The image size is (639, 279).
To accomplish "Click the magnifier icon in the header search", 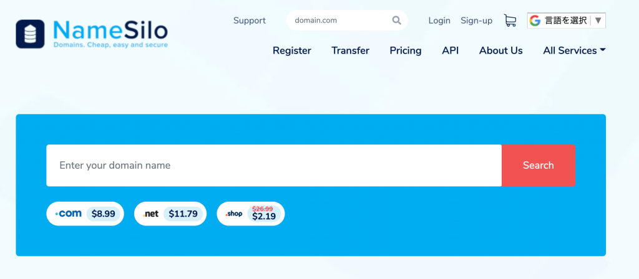I will pos(397,21).
